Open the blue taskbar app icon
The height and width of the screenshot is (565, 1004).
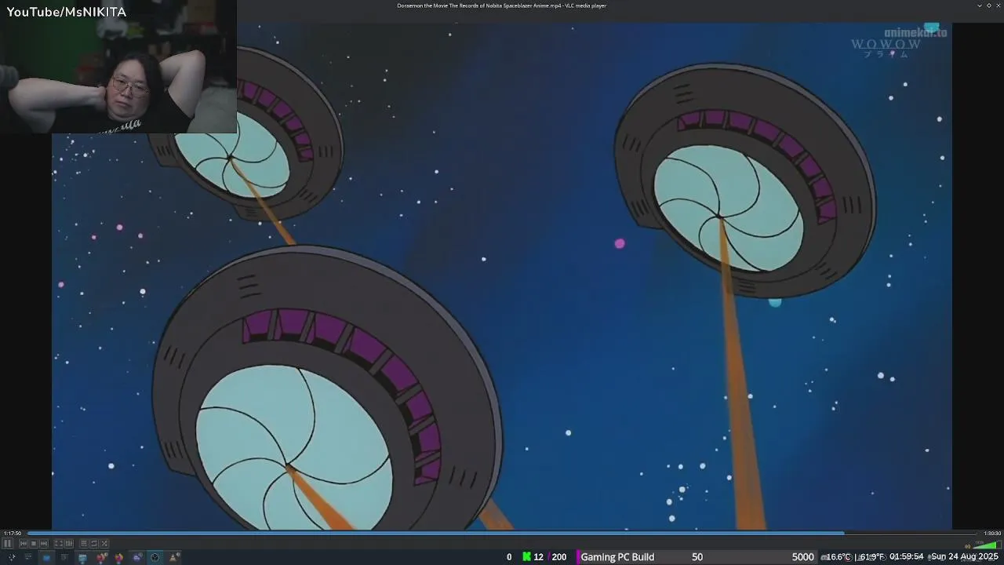[x=46, y=557]
